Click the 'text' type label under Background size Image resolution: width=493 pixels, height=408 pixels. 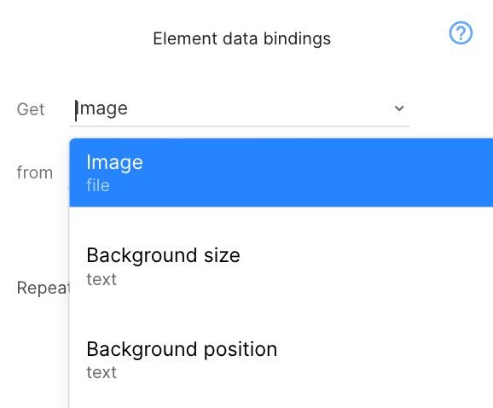[101, 279]
